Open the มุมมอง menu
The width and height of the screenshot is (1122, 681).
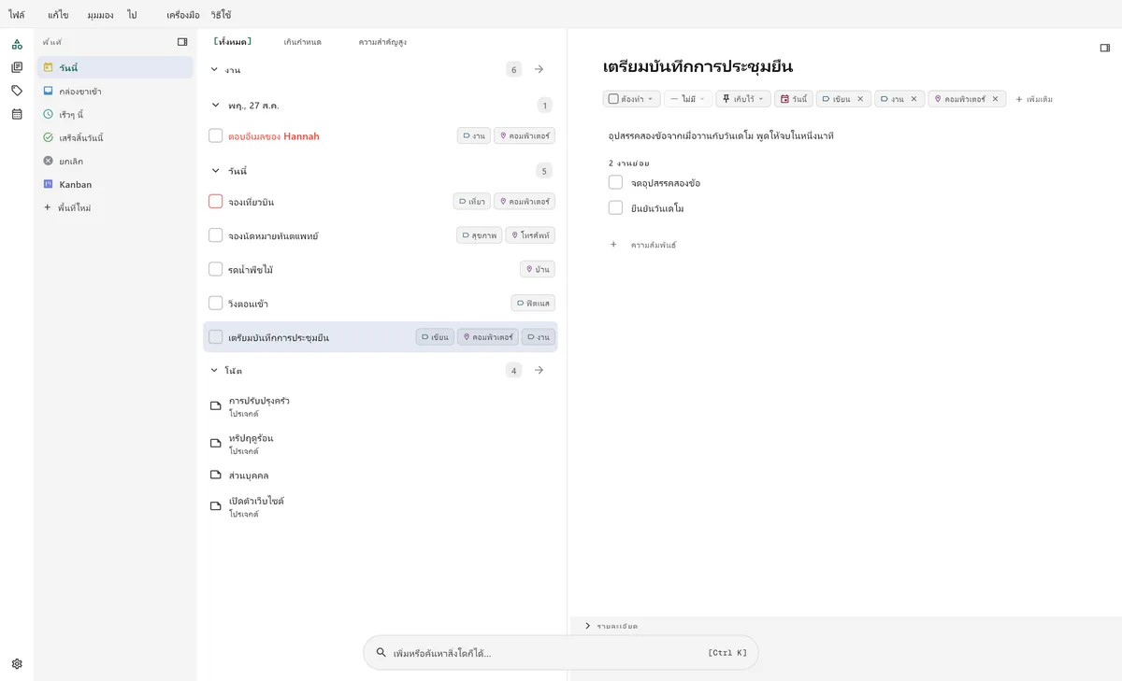pos(100,15)
